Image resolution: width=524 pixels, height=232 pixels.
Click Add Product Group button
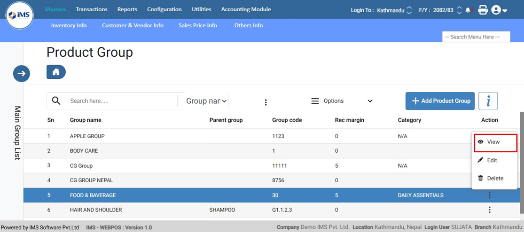tap(440, 101)
